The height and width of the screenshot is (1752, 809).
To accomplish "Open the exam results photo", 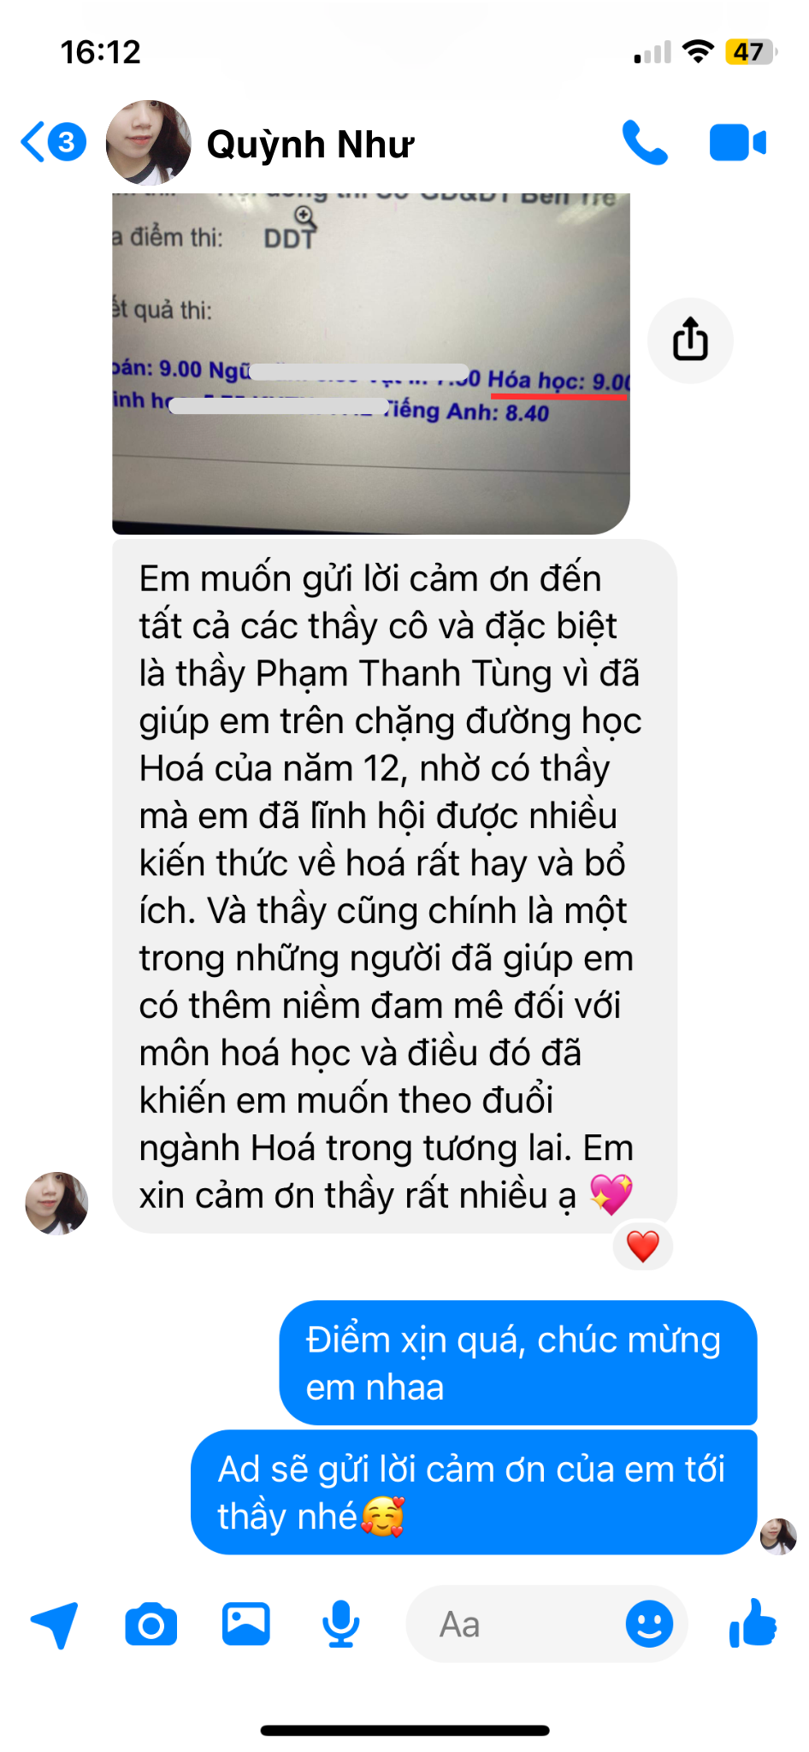I will 371,364.
